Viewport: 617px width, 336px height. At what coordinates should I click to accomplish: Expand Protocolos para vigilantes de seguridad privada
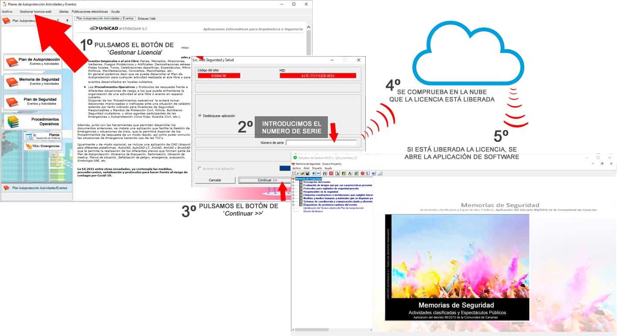tap(293, 188)
